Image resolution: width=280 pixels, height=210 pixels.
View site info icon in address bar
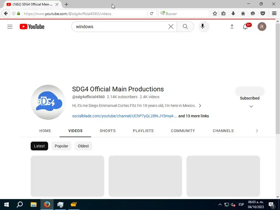[x=14, y=13]
